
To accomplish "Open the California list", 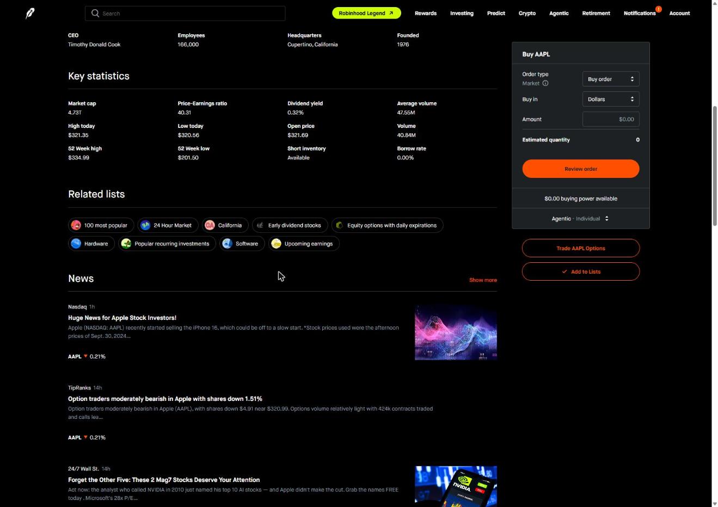I will [x=225, y=225].
